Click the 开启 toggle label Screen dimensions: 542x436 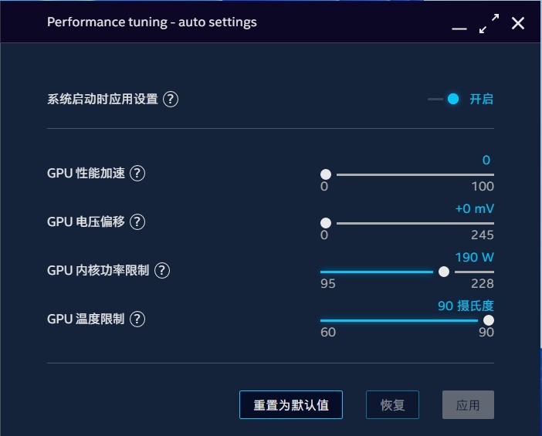[481, 99]
